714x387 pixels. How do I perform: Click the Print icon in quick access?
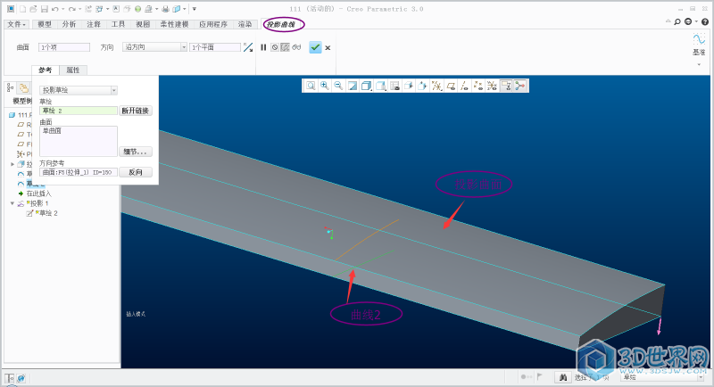165,9
